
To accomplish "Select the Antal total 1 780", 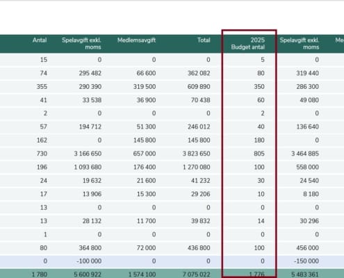I will point(40,275).
